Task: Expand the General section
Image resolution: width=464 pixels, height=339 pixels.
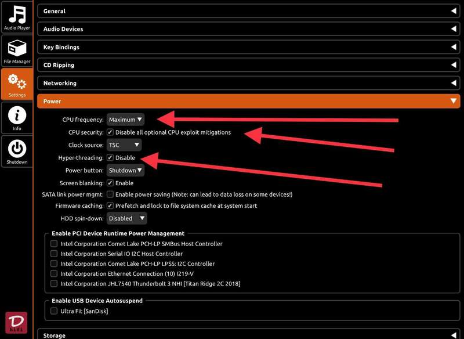Action: click(249, 11)
